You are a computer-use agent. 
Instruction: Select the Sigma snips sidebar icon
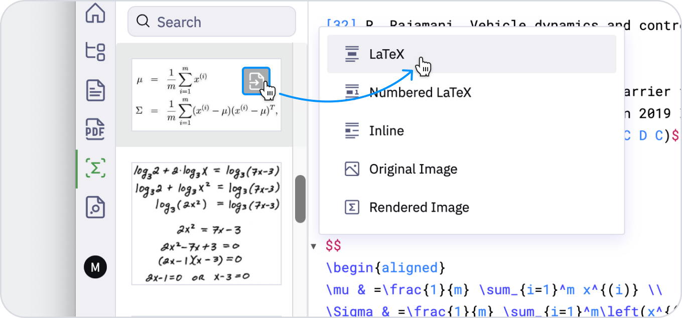(x=95, y=169)
